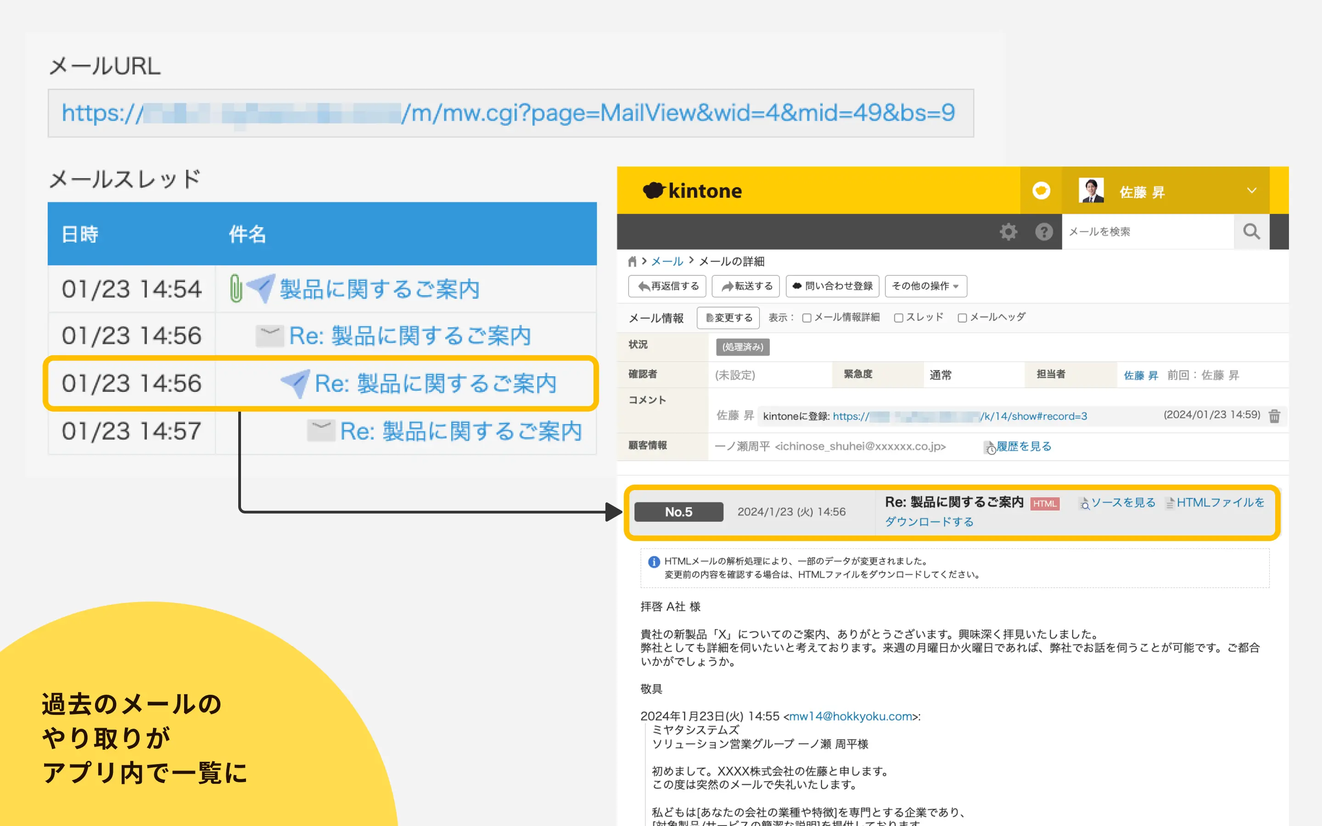Click the 問い合わせ登録 button
The width and height of the screenshot is (1322, 826).
click(832, 286)
